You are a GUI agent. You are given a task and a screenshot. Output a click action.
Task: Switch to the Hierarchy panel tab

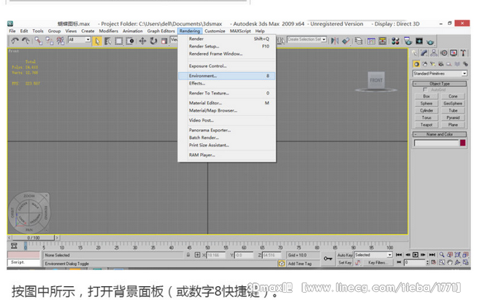point(434,53)
